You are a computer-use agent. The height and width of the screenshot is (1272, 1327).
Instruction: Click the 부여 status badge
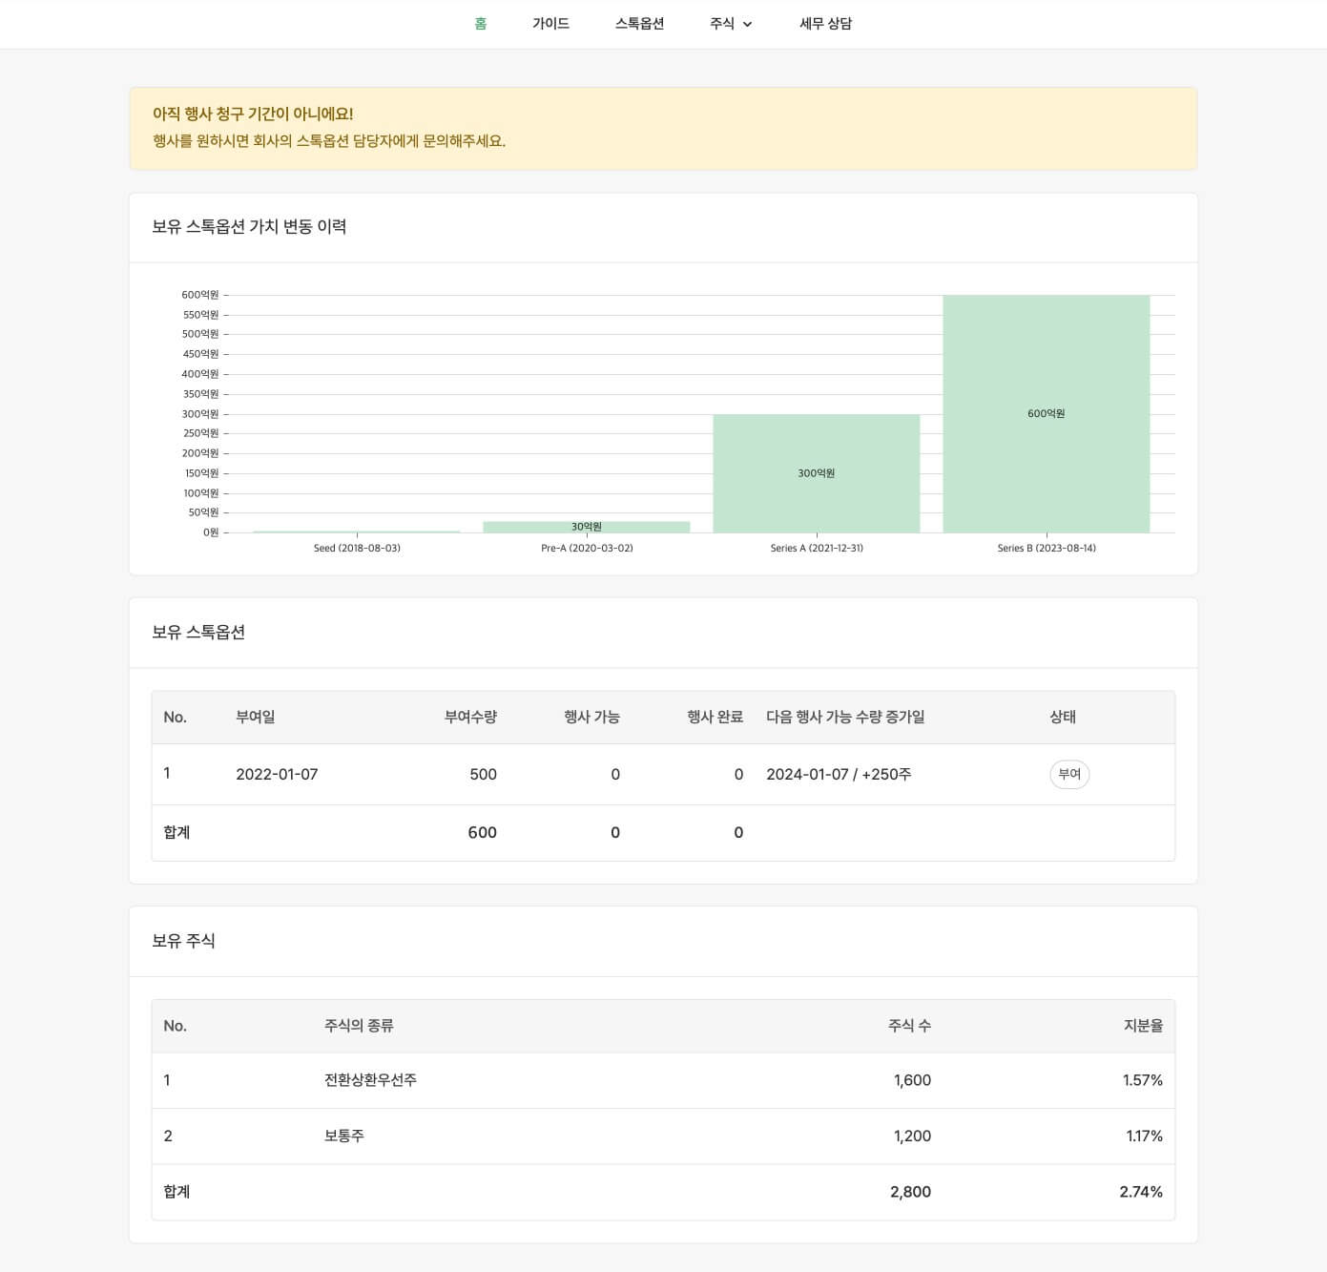click(x=1068, y=774)
